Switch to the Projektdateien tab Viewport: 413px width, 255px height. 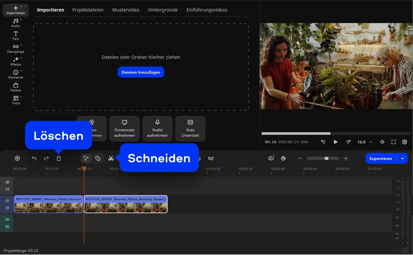pos(88,10)
